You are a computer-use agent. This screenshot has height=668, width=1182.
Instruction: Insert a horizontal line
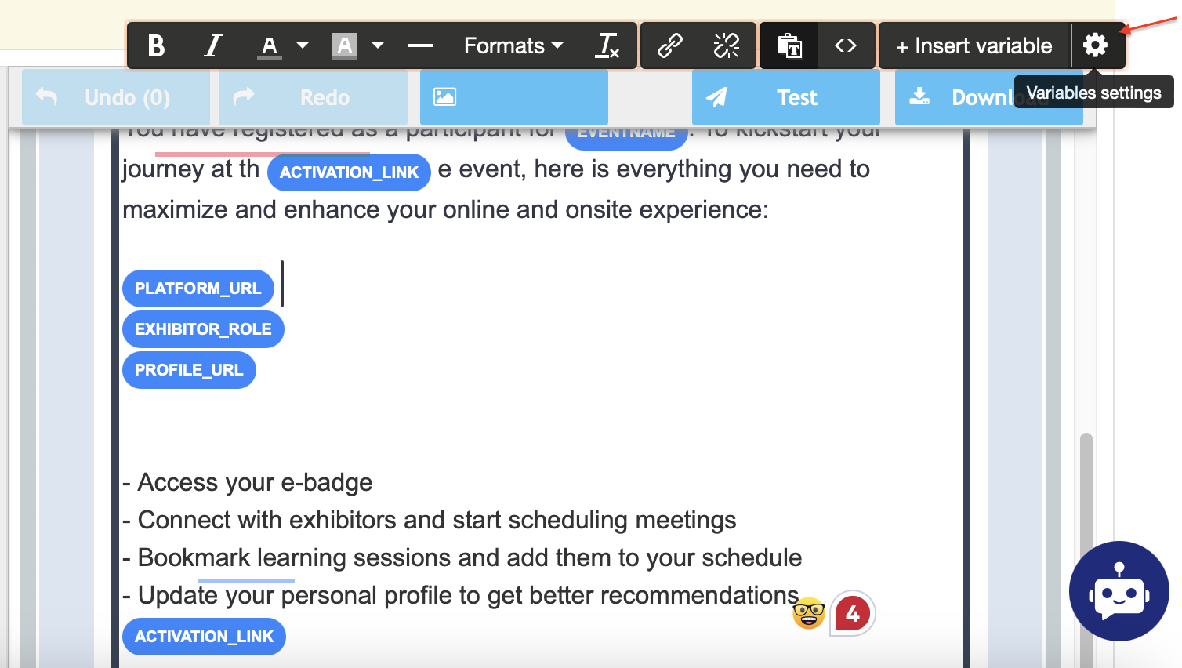(420, 46)
